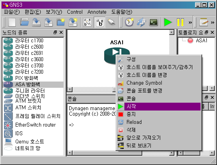Click the Add note notepad icon
The height and width of the screenshot is (165, 217).
pos(204,22)
